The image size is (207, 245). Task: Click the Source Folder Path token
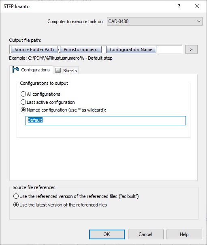click(x=34, y=49)
